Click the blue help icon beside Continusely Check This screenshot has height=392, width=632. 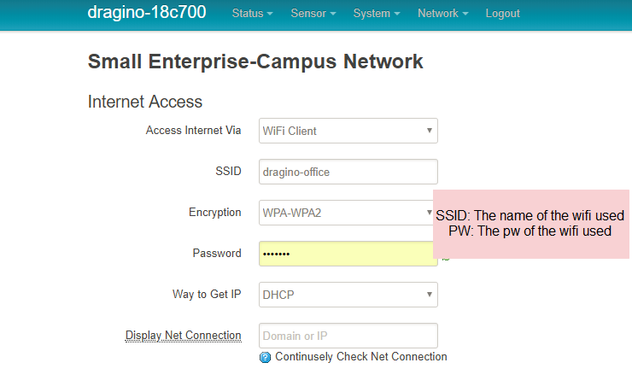(x=265, y=357)
